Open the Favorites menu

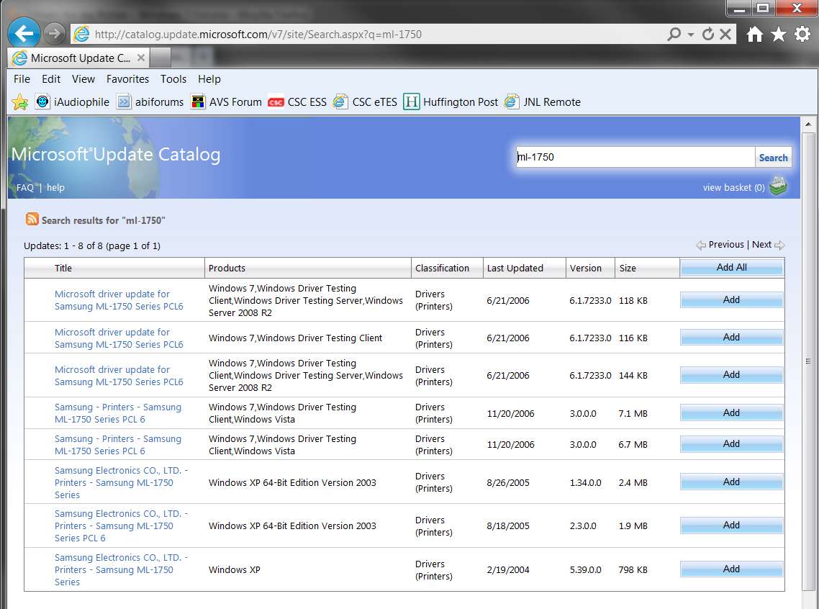pyautogui.click(x=127, y=79)
